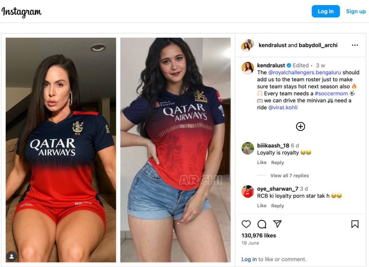Share the post via paper plane icon
Image resolution: width=369 pixels, height=267 pixels.
[277, 224]
